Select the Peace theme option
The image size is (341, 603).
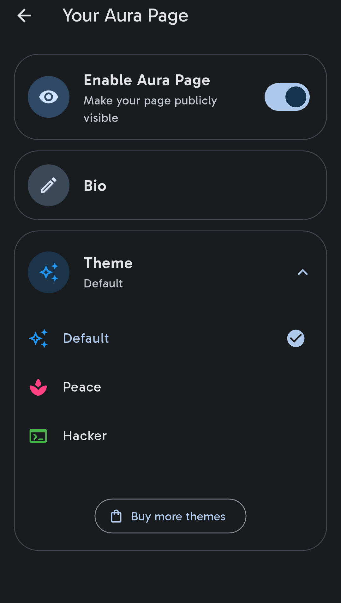click(x=82, y=387)
